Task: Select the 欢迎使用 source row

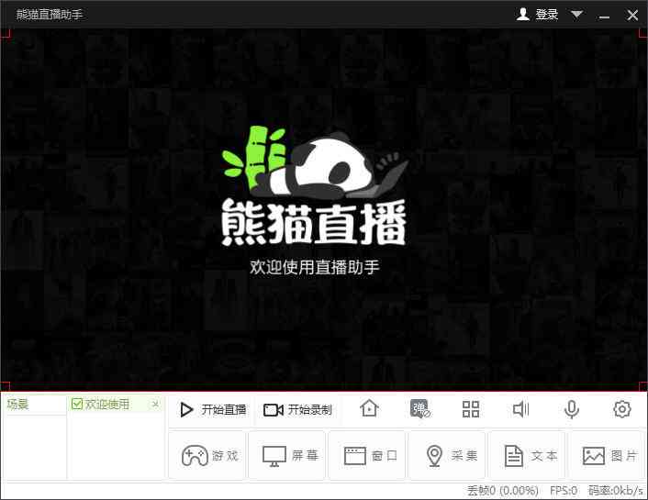Action: [x=116, y=404]
